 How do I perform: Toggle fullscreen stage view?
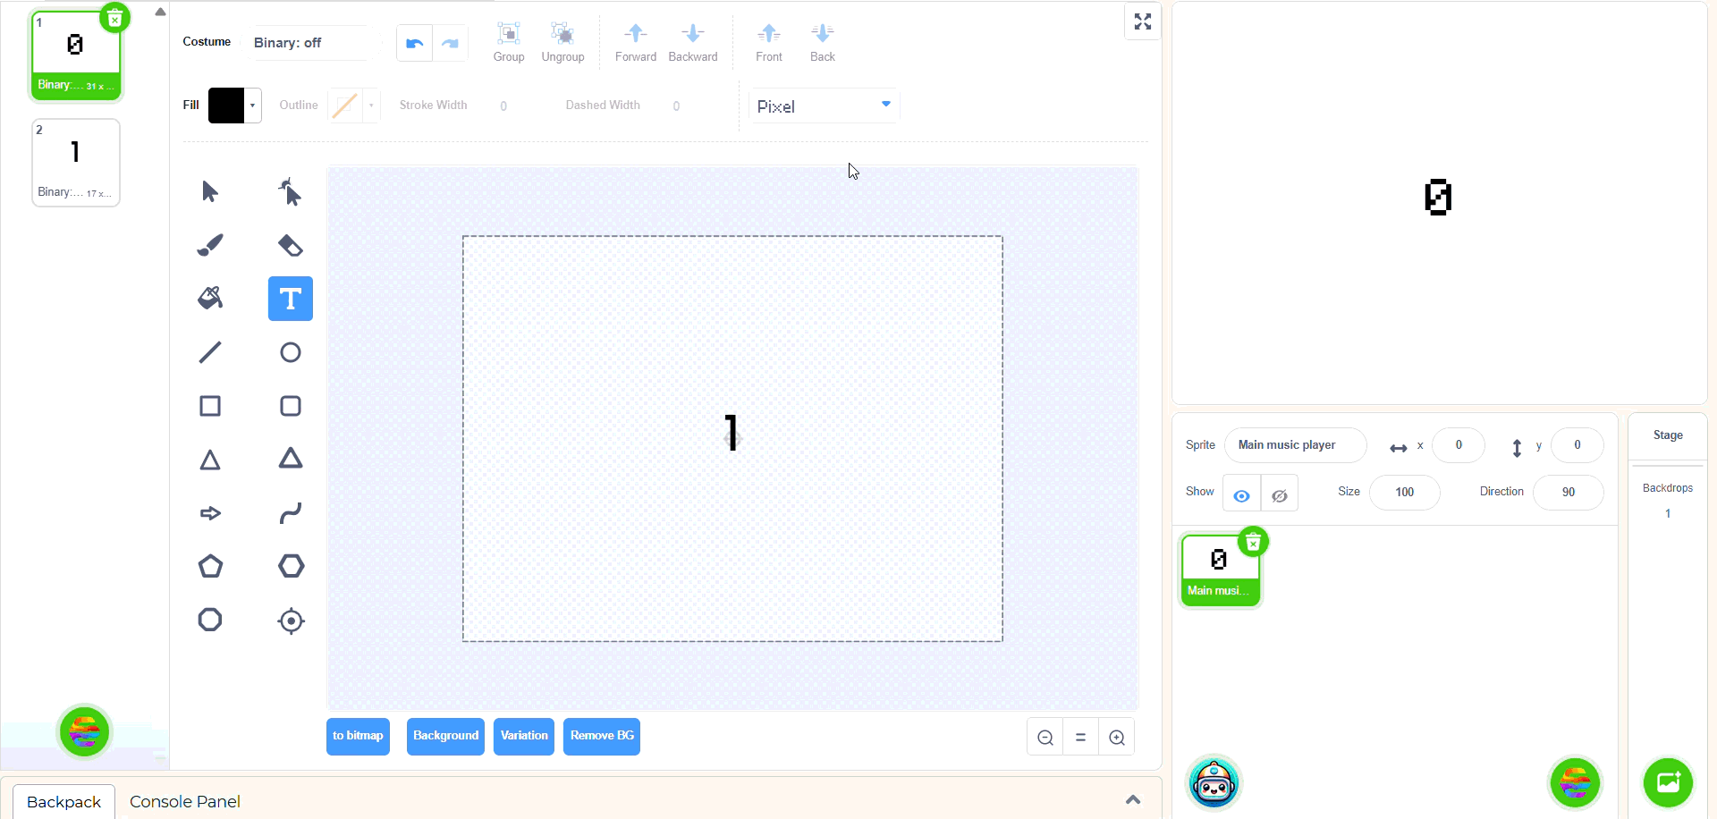(x=1143, y=21)
